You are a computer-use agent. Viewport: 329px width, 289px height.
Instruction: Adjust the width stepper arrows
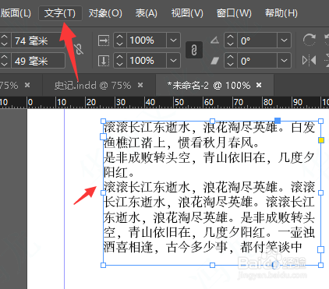[5, 41]
